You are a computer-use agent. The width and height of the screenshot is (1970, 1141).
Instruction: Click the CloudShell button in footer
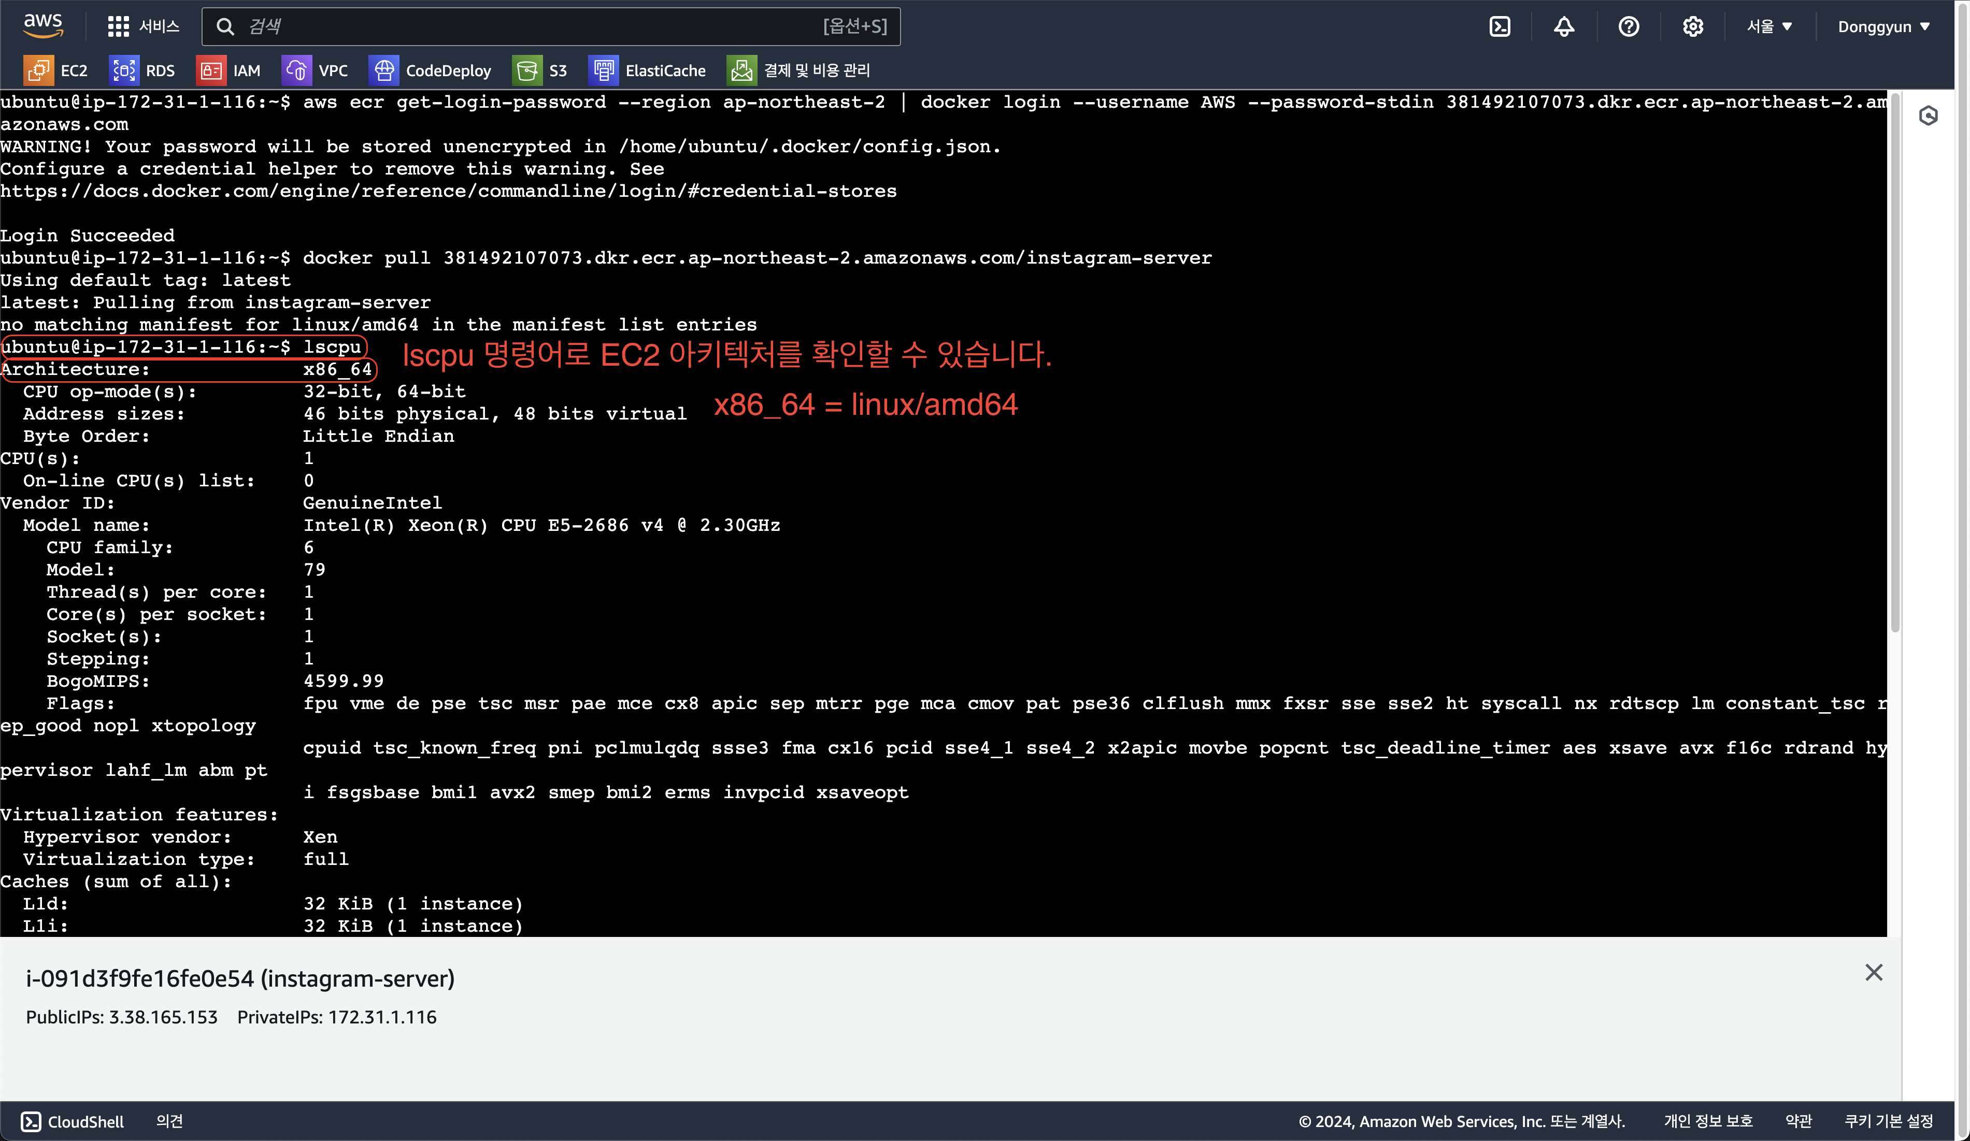(x=73, y=1121)
